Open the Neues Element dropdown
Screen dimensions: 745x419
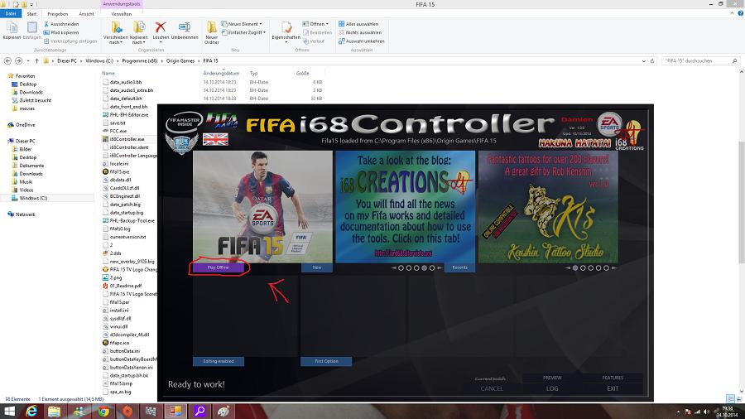[x=242, y=24]
